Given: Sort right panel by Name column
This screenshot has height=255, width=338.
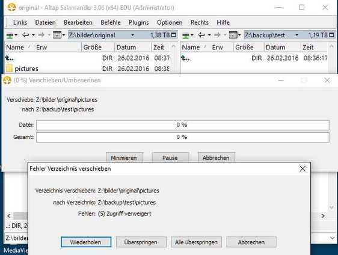Looking at the screenshot, I should [191, 47].
